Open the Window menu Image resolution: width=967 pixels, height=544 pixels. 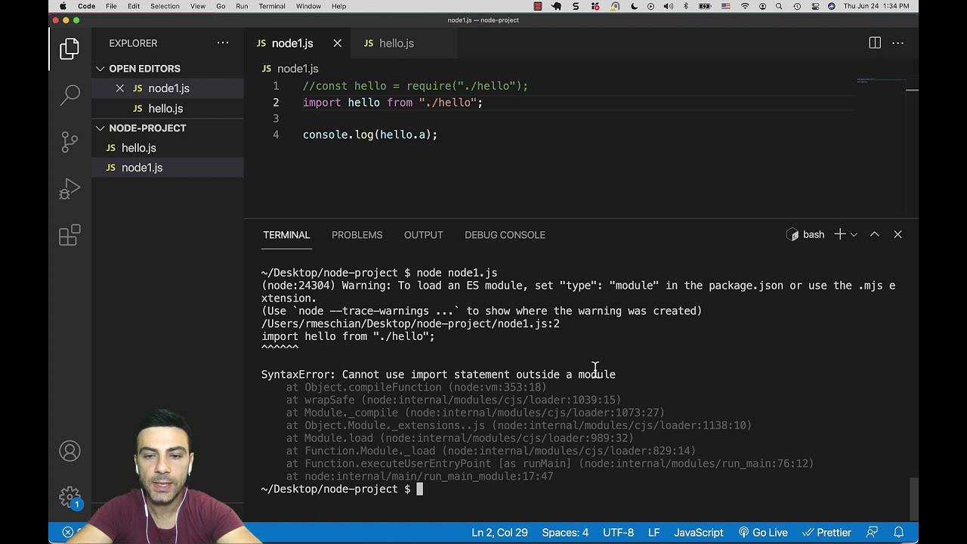point(308,6)
